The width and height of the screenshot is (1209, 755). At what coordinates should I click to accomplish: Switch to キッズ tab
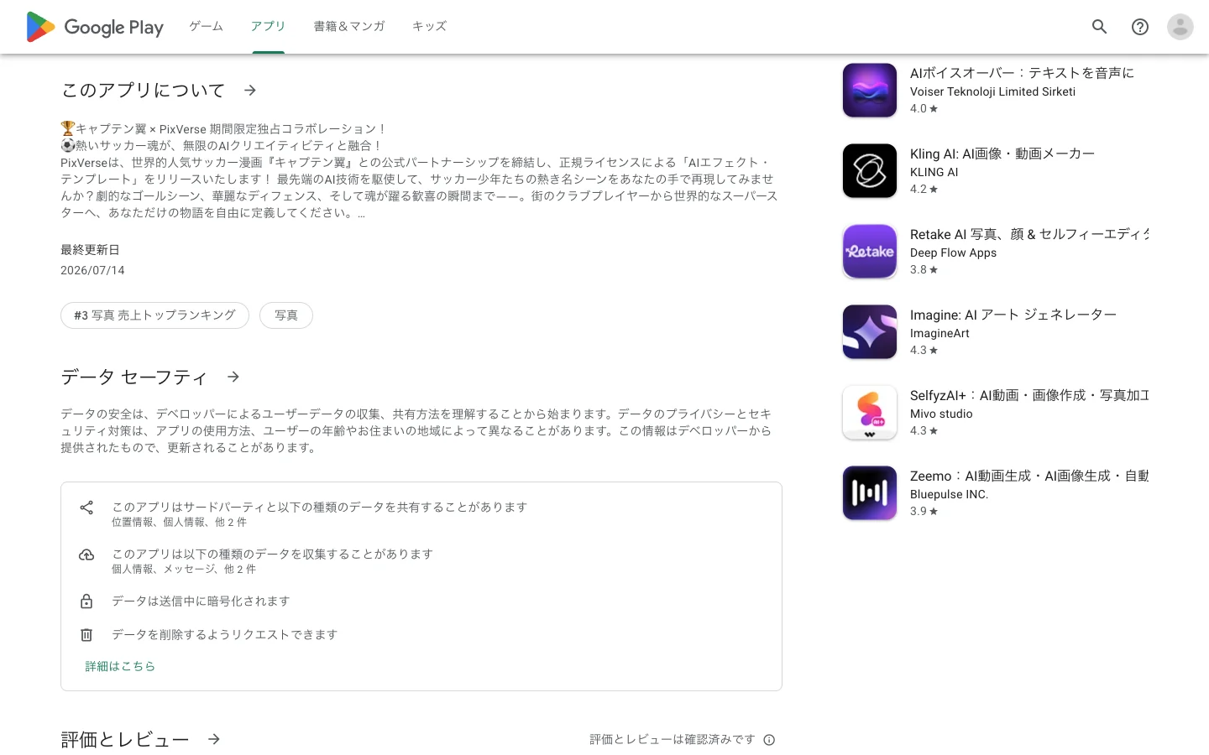(429, 26)
